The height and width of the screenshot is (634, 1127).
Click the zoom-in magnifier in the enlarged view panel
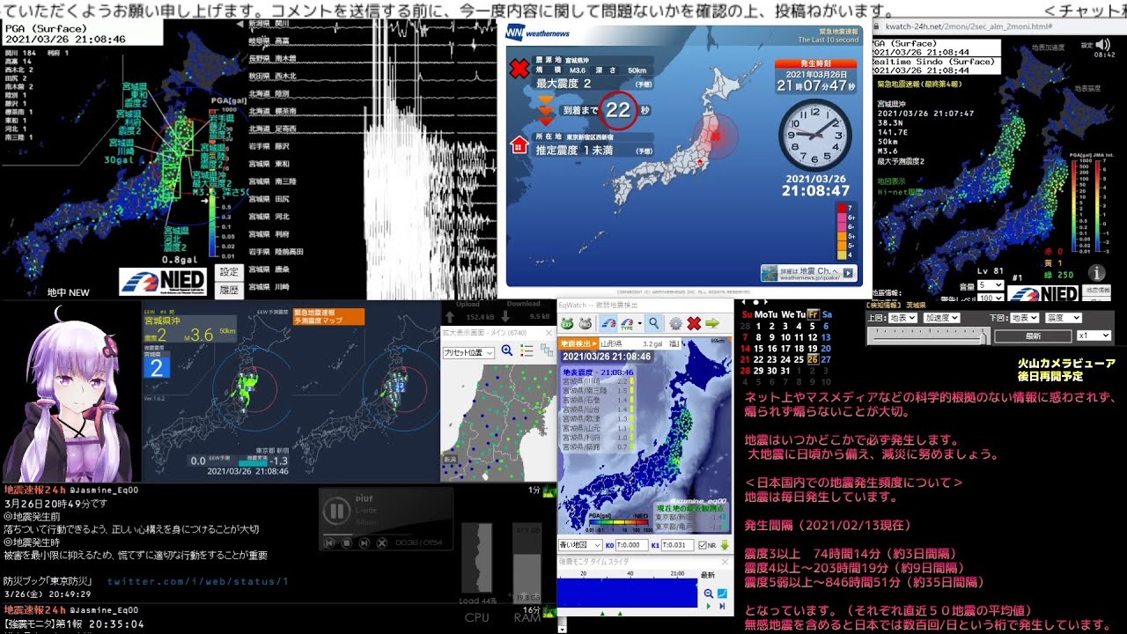[x=507, y=351]
